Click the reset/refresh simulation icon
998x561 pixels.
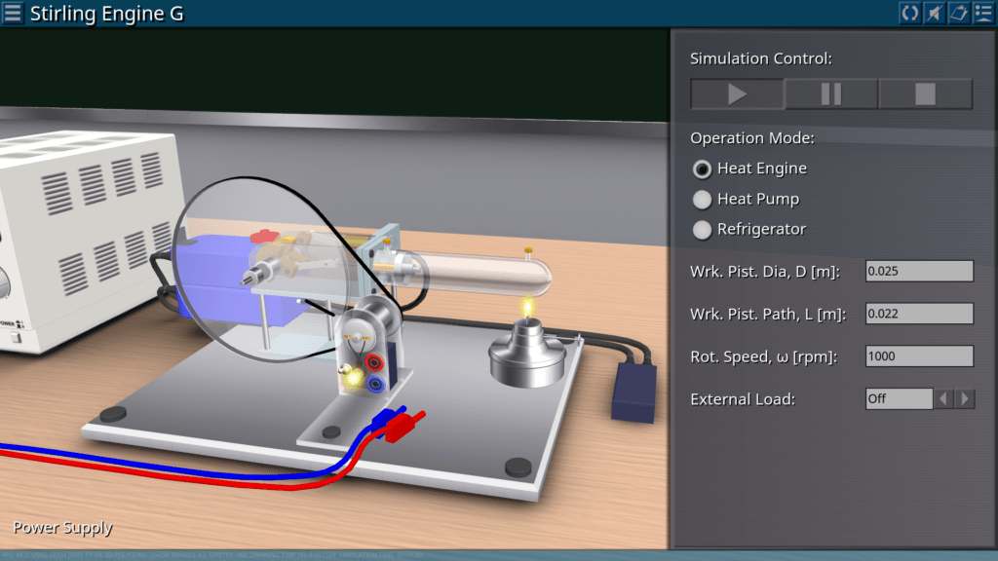click(x=909, y=13)
